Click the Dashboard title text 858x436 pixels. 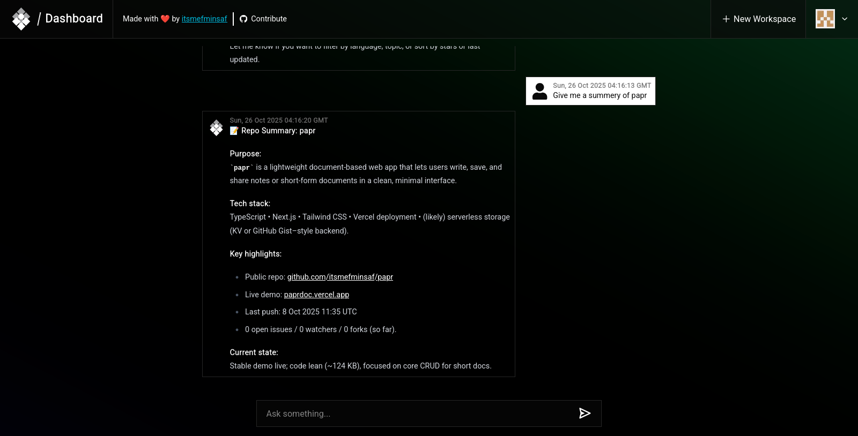click(x=74, y=18)
